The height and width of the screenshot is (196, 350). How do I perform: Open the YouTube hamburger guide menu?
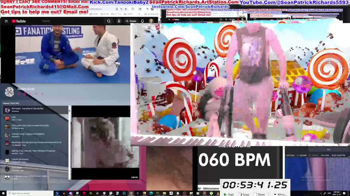(6, 21)
